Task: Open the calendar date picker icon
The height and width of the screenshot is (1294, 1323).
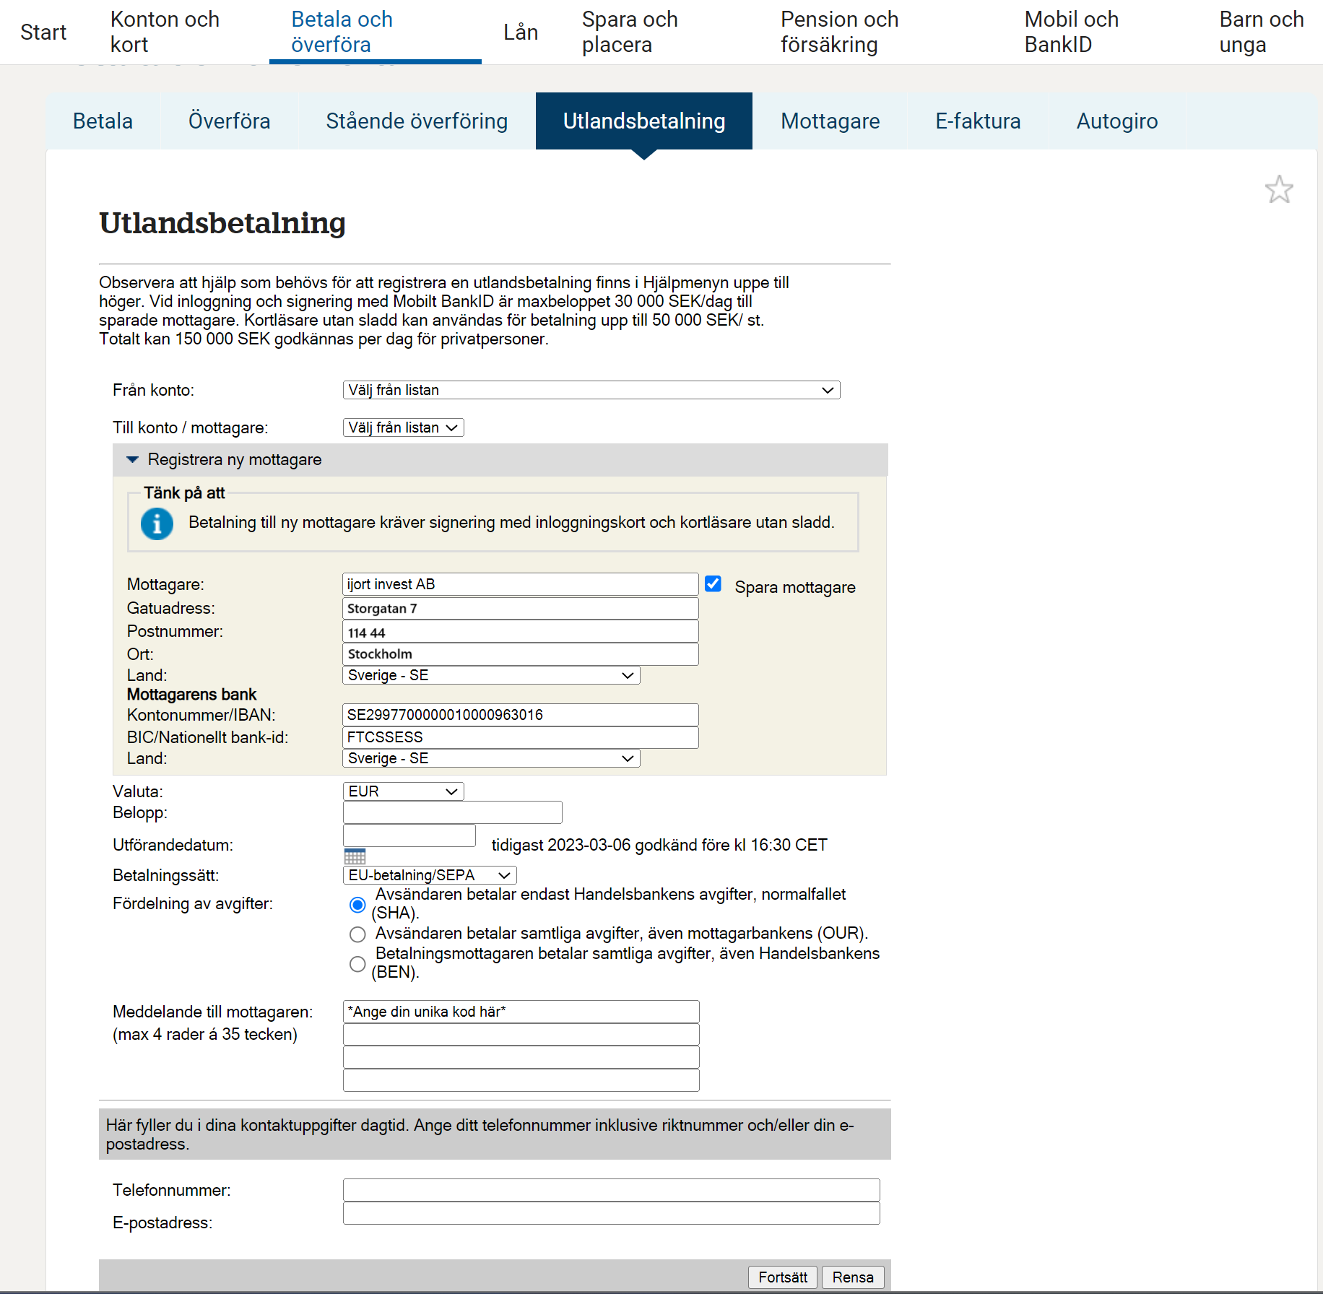Action: pyautogui.click(x=355, y=857)
